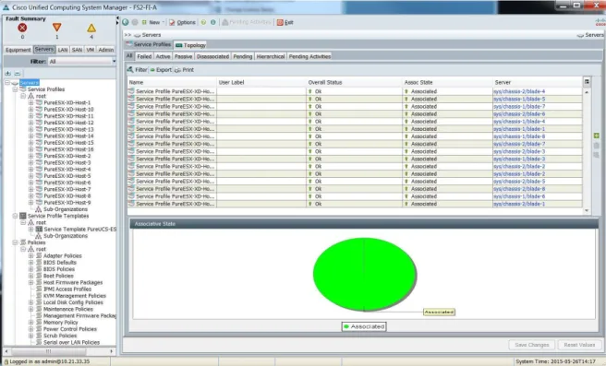606x366 pixels.
Task: Switch to the SAN tab
Action: coord(77,50)
